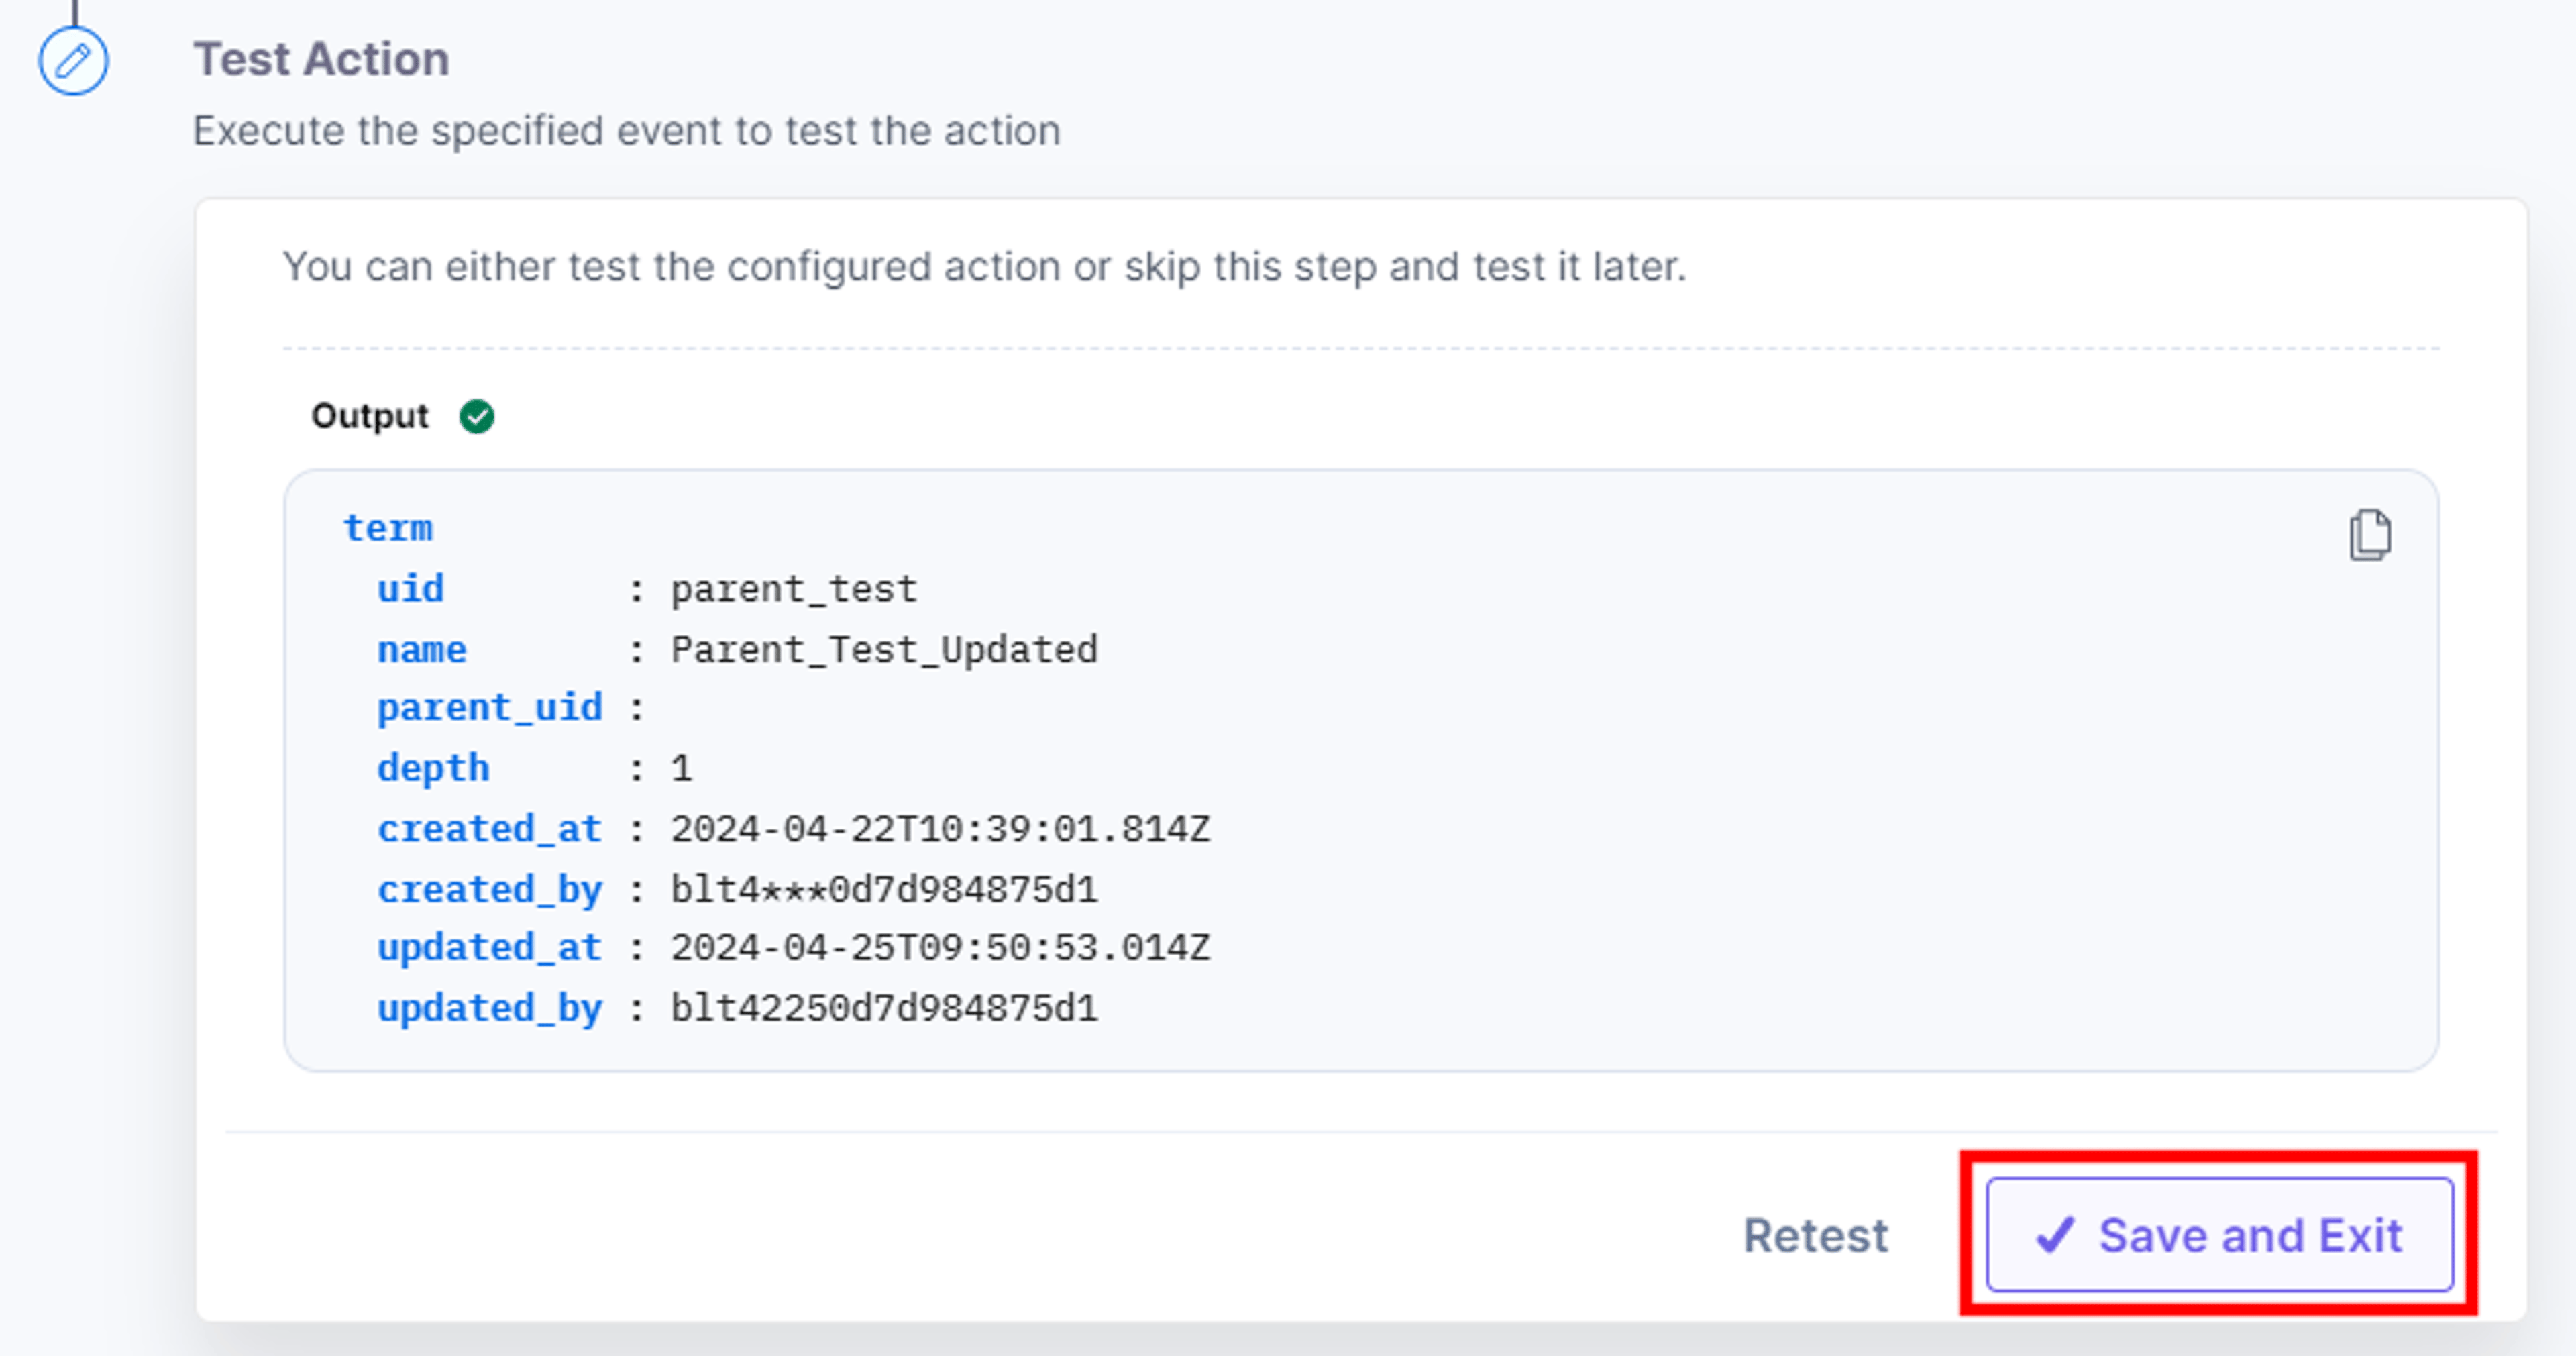Click the green success checkmark next to Output
Viewport: 2576px width, 1356px height.
click(476, 416)
